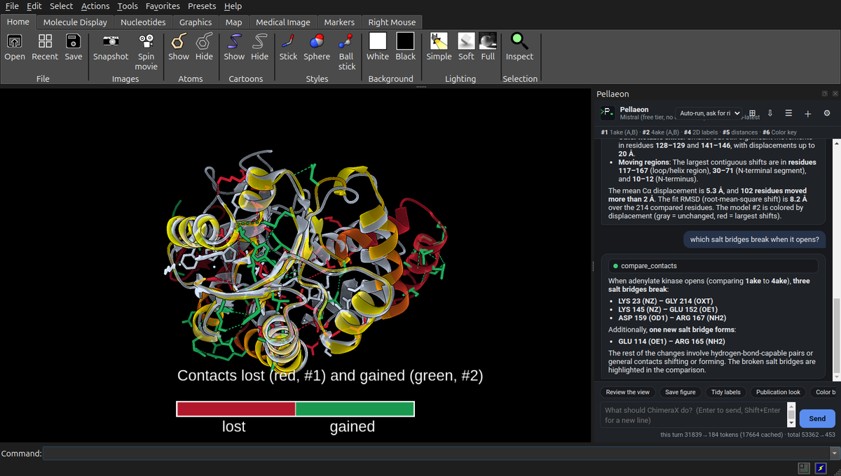
Task: Expand the compare_contacts tool call row
Action: point(713,266)
